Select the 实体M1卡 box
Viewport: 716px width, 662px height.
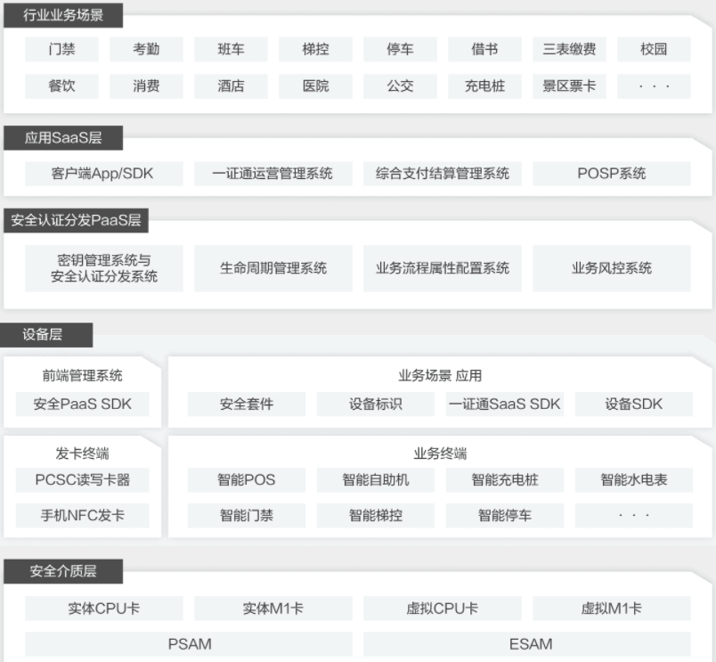tap(273, 608)
